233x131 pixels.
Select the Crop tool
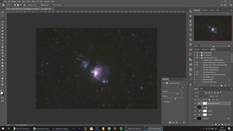(3, 25)
